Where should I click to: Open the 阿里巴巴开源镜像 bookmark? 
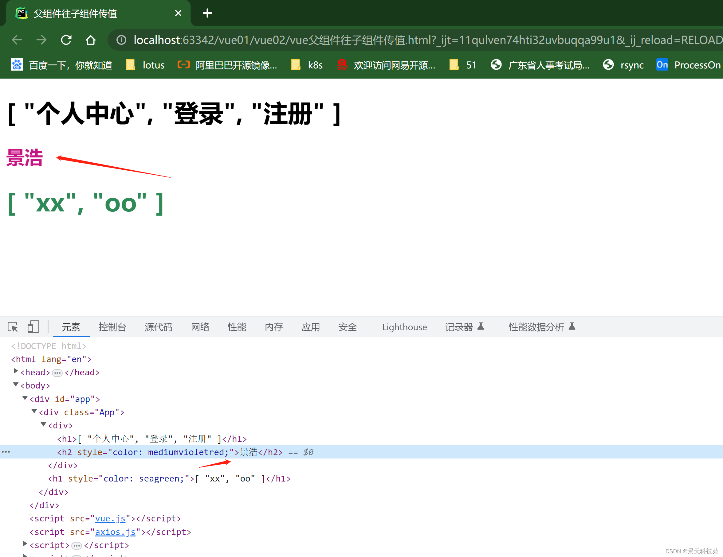pos(227,65)
